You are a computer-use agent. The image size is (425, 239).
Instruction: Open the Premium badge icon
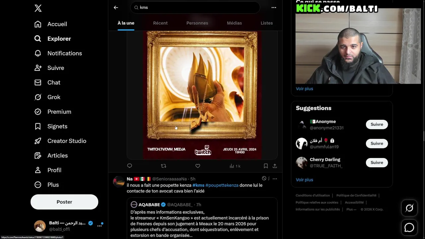pyautogui.click(x=38, y=112)
